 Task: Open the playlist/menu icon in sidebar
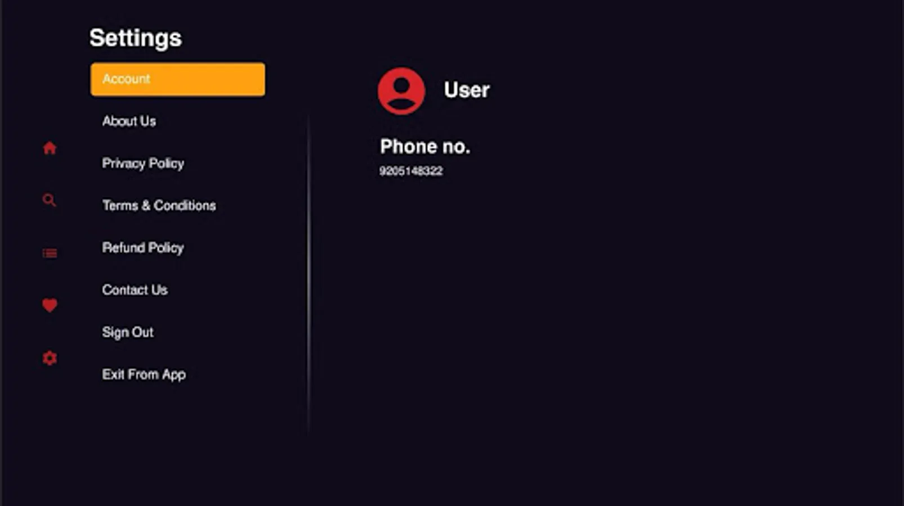click(50, 253)
